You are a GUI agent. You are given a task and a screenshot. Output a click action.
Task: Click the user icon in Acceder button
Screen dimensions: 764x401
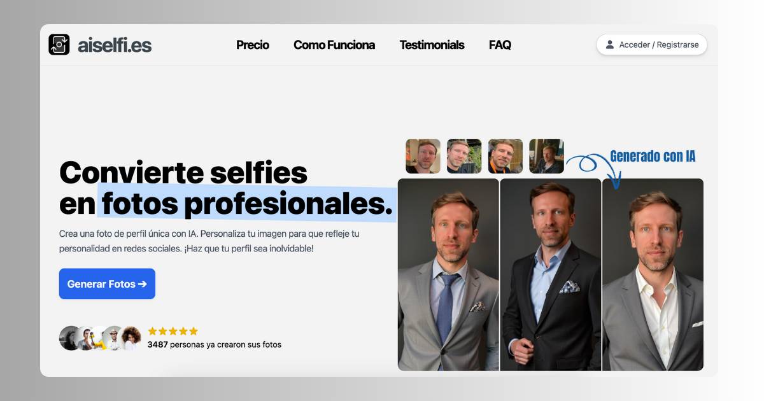610,45
